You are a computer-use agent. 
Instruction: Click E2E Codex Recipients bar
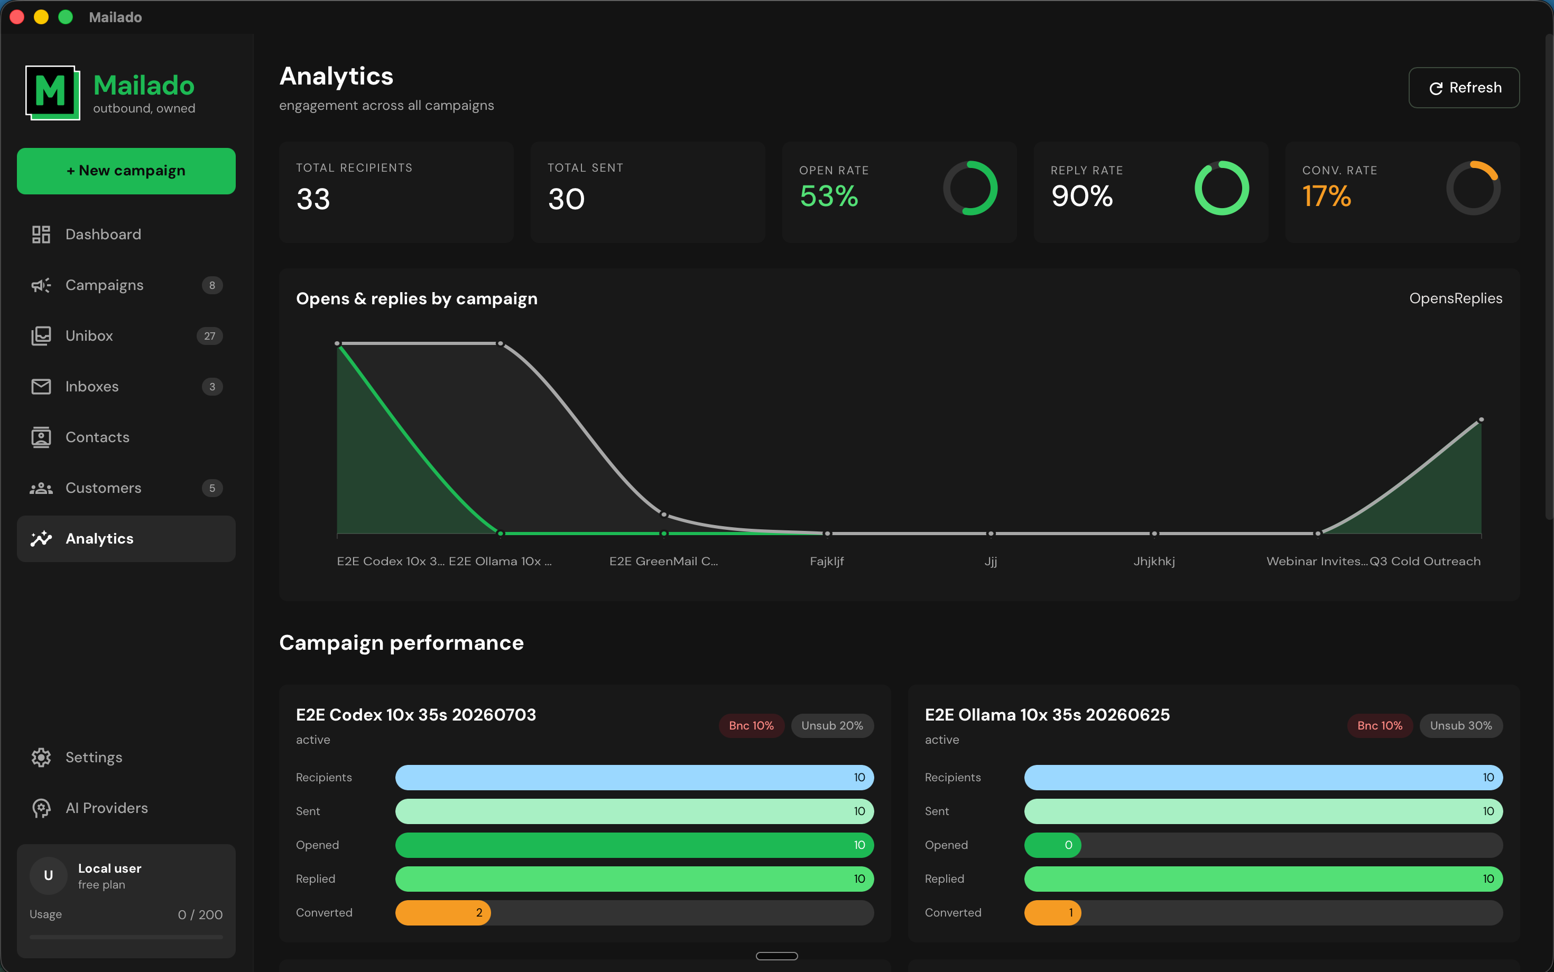634,778
